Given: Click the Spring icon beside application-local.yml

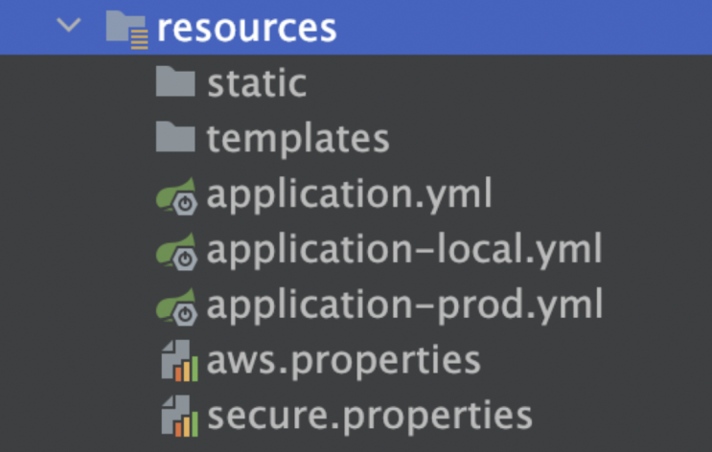Looking at the screenshot, I should [176, 252].
